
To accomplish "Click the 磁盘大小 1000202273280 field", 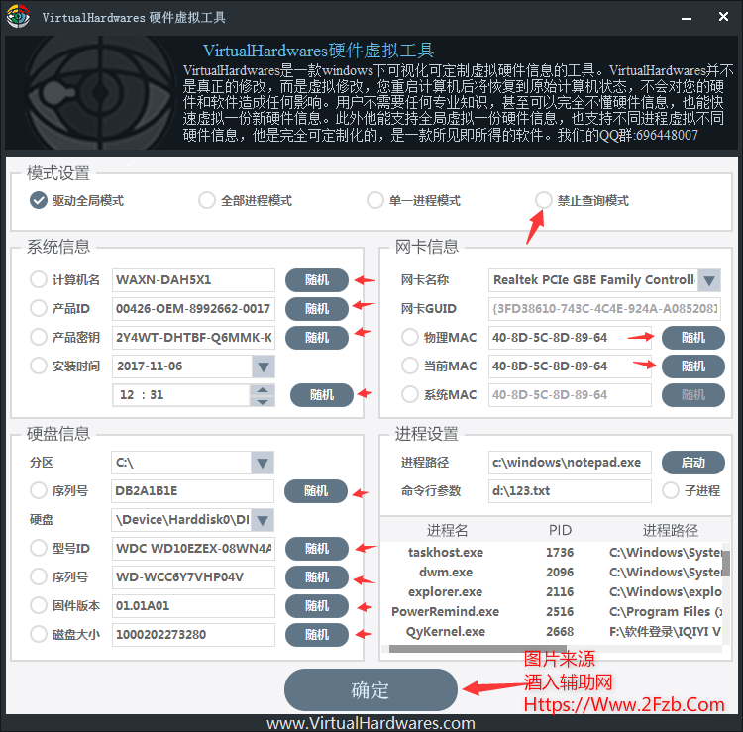I will pos(193,635).
